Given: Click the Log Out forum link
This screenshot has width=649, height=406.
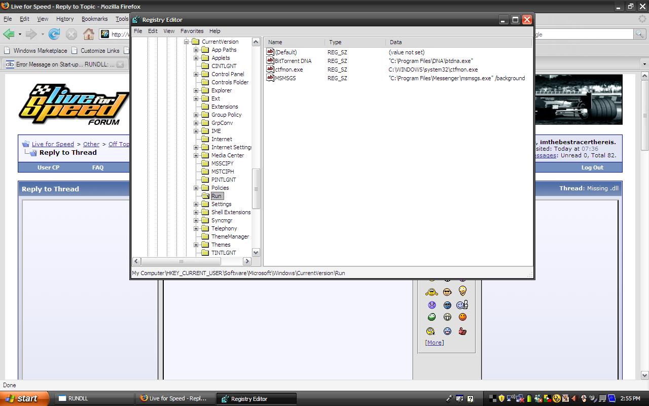Looking at the screenshot, I should (x=592, y=167).
